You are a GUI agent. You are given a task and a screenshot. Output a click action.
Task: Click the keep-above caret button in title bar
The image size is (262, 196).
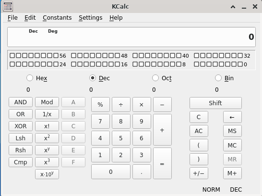(x=233, y=7)
